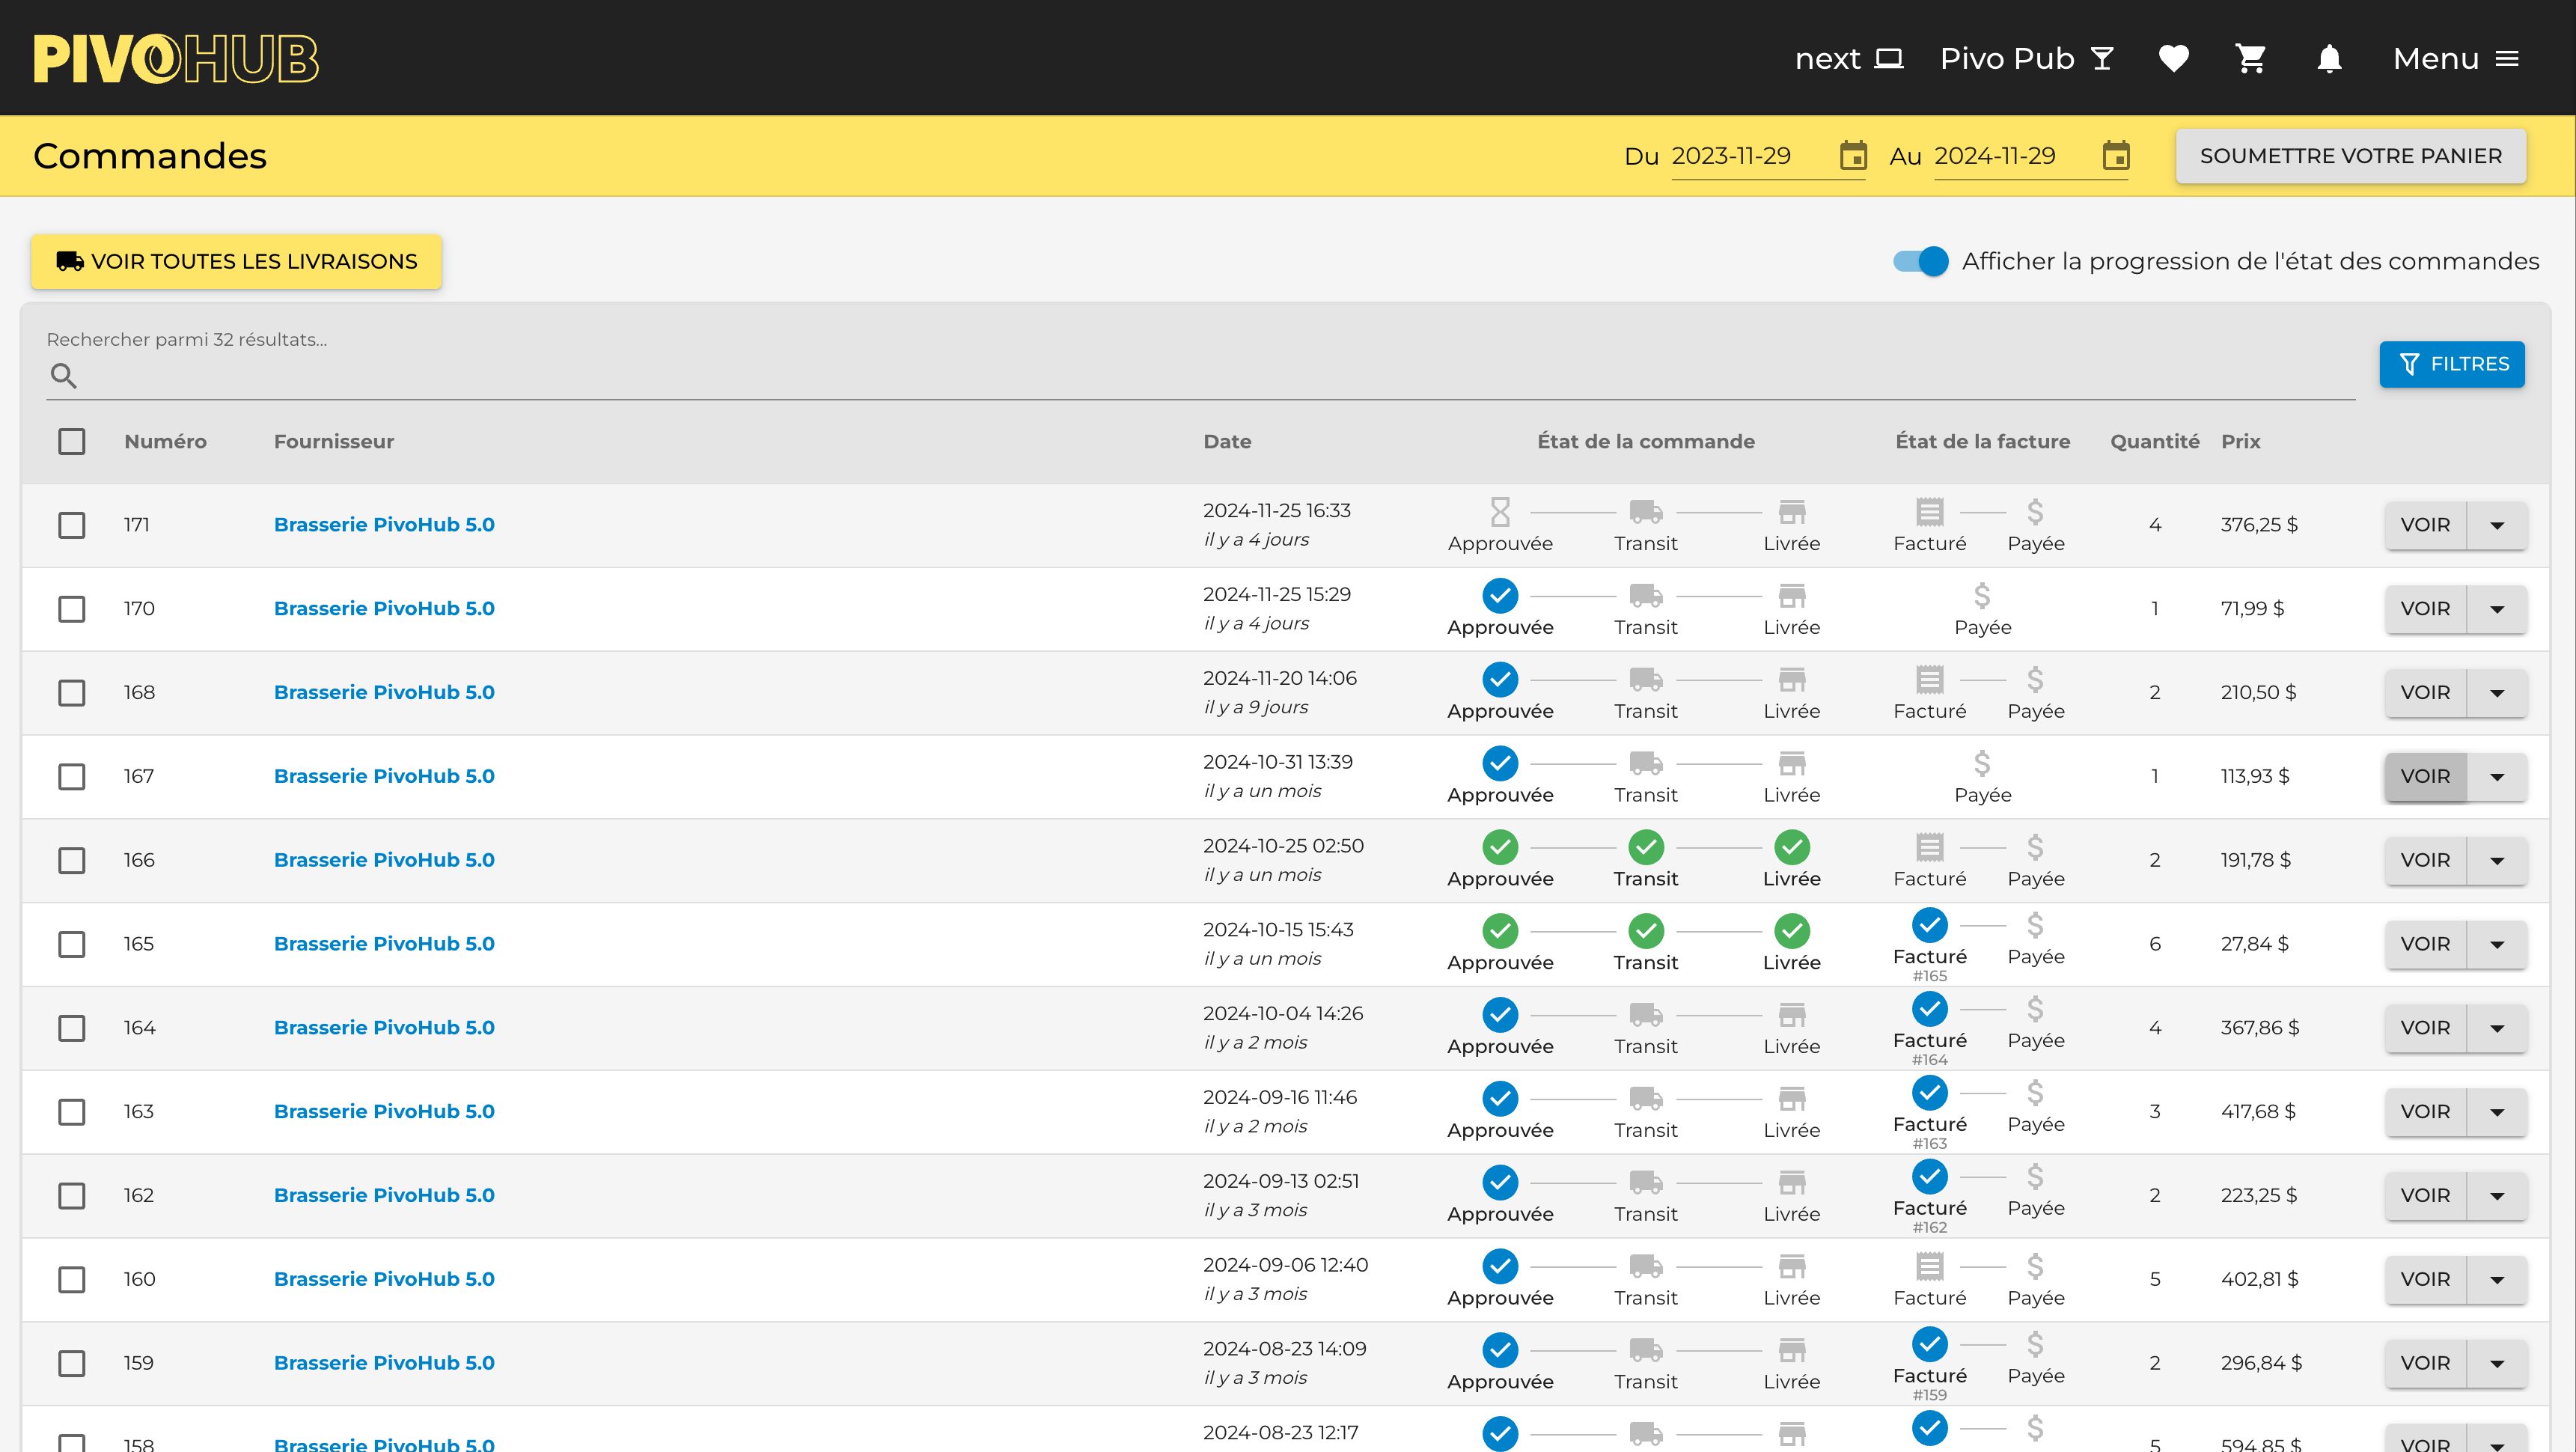Click VOIR for order 160
Viewport: 2576px width, 1452px height.
2425,1279
